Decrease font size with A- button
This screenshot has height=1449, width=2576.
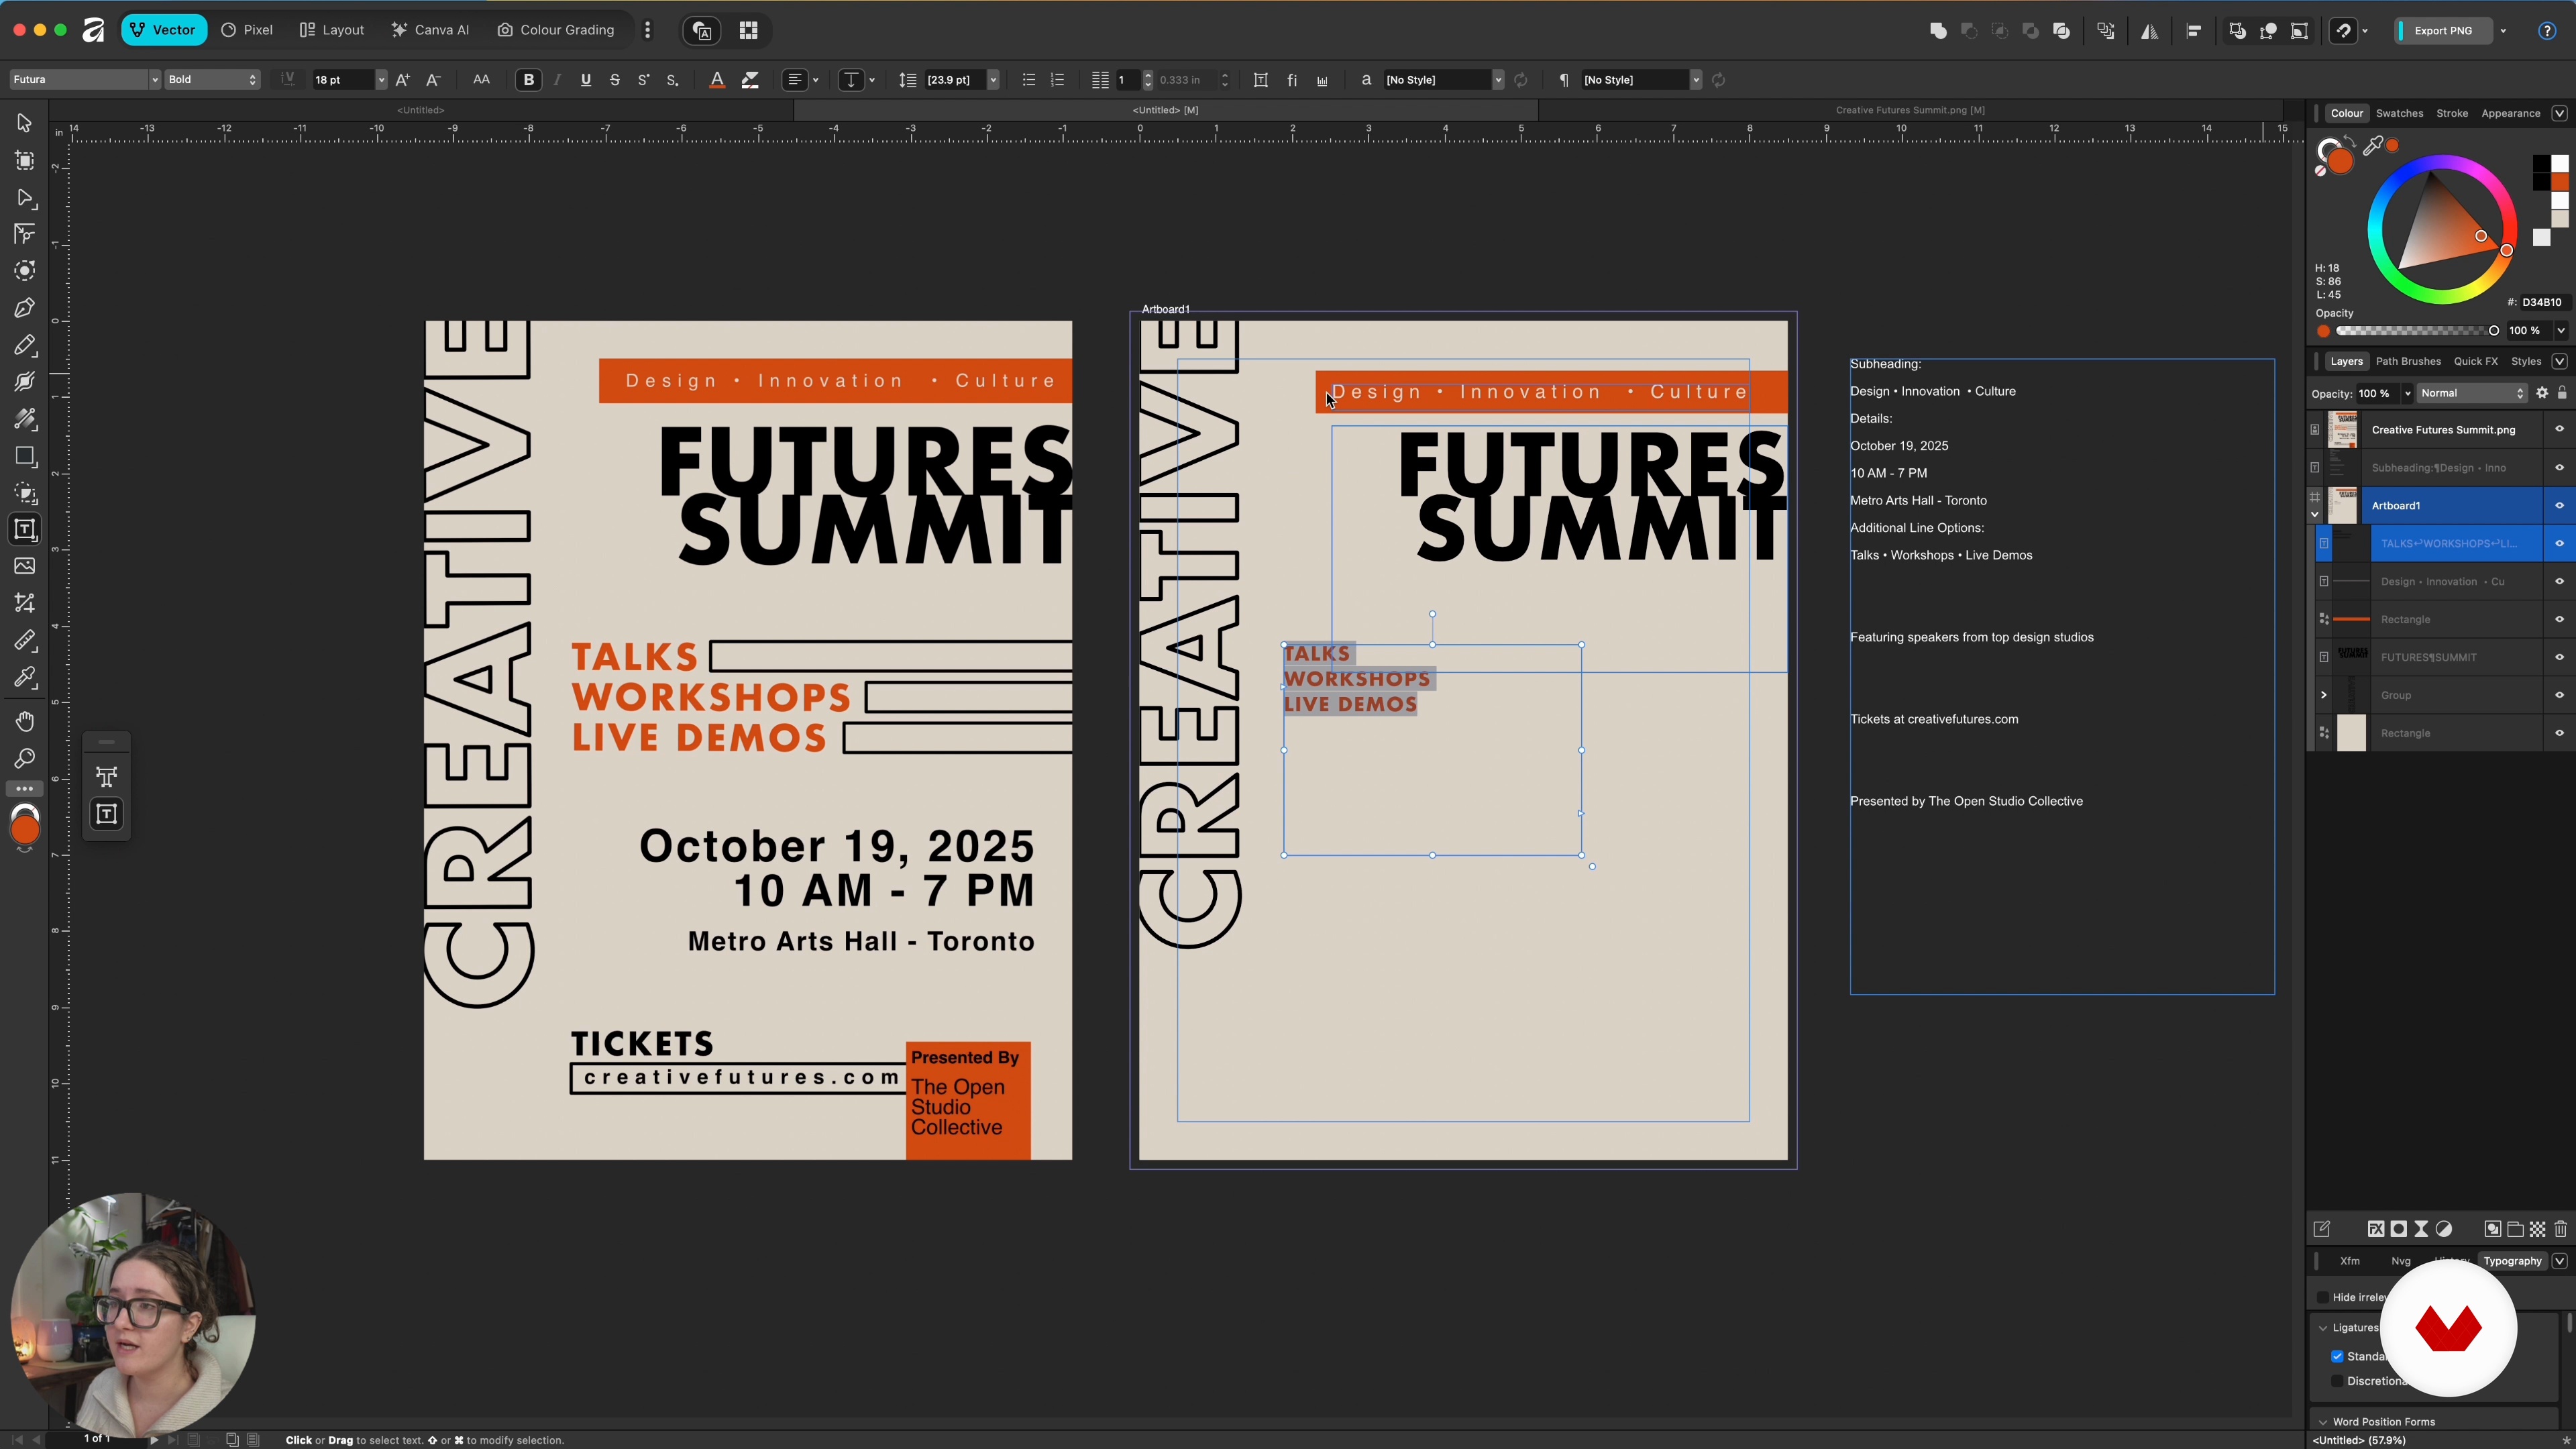pyautogui.click(x=433, y=80)
